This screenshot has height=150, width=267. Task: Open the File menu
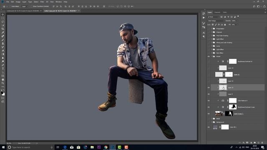(x=8, y=2)
